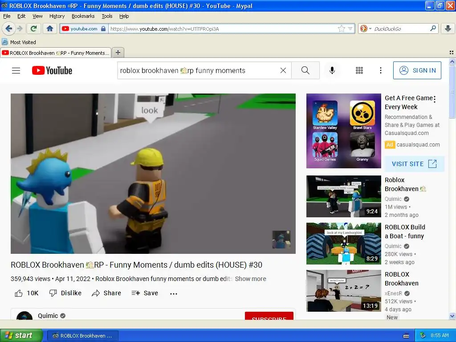Image resolution: width=456 pixels, height=342 pixels.
Task: Open the YouTube hamburger guide menu
Action: pos(16,70)
